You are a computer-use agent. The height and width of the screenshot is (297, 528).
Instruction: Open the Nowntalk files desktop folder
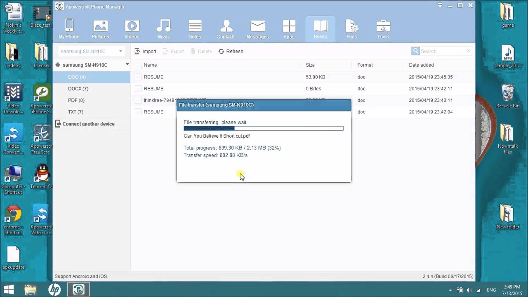(x=508, y=139)
